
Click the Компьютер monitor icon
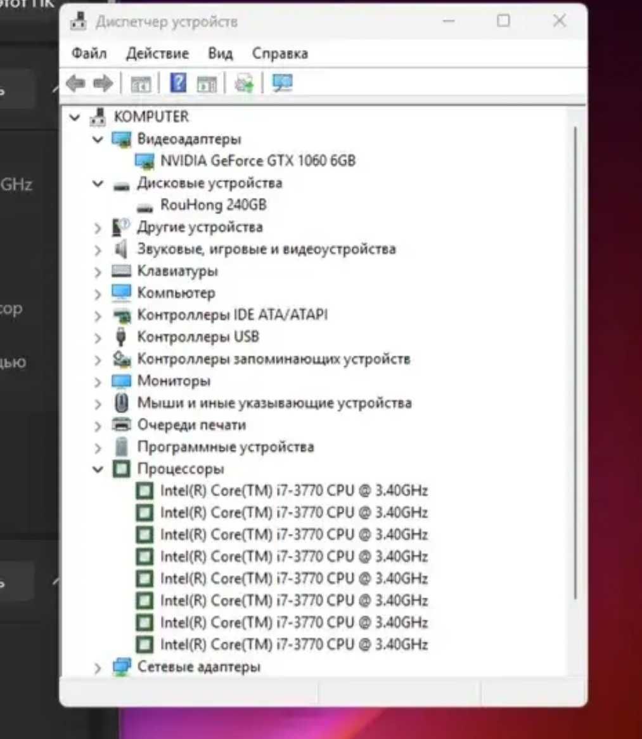pos(121,292)
